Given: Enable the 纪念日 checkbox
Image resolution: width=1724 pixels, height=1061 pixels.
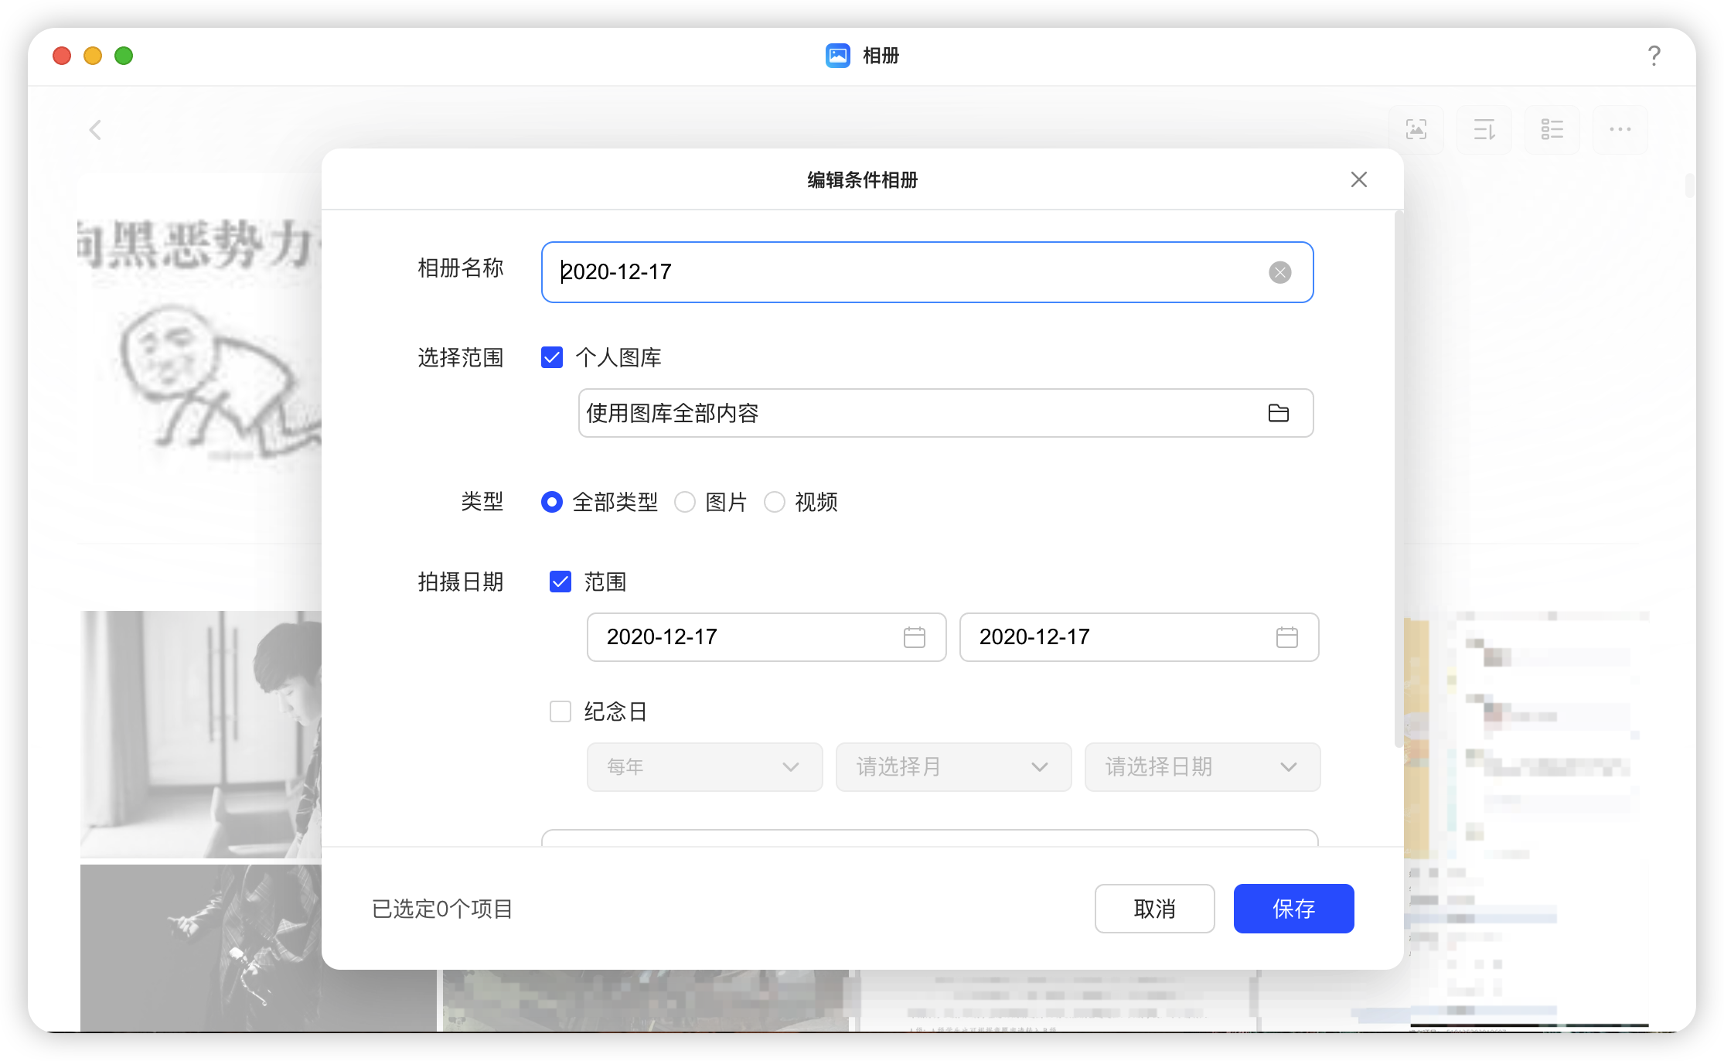Looking at the screenshot, I should coord(560,711).
